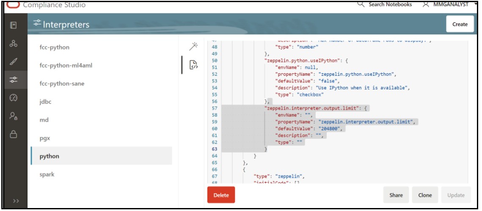Click line number 57 in the editor gutter
482x211 pixels.
coord(214,108)
